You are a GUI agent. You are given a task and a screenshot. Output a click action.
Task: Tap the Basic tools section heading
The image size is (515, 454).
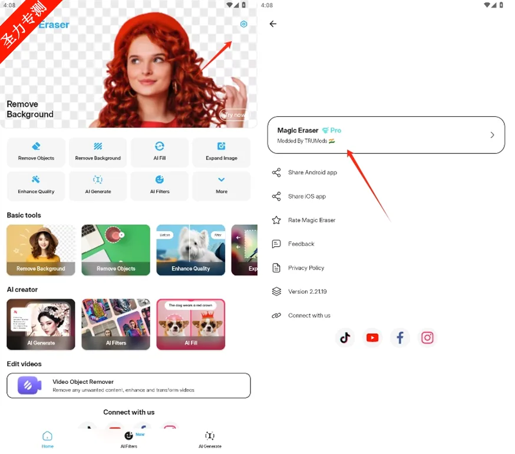(x=24, y=215)
